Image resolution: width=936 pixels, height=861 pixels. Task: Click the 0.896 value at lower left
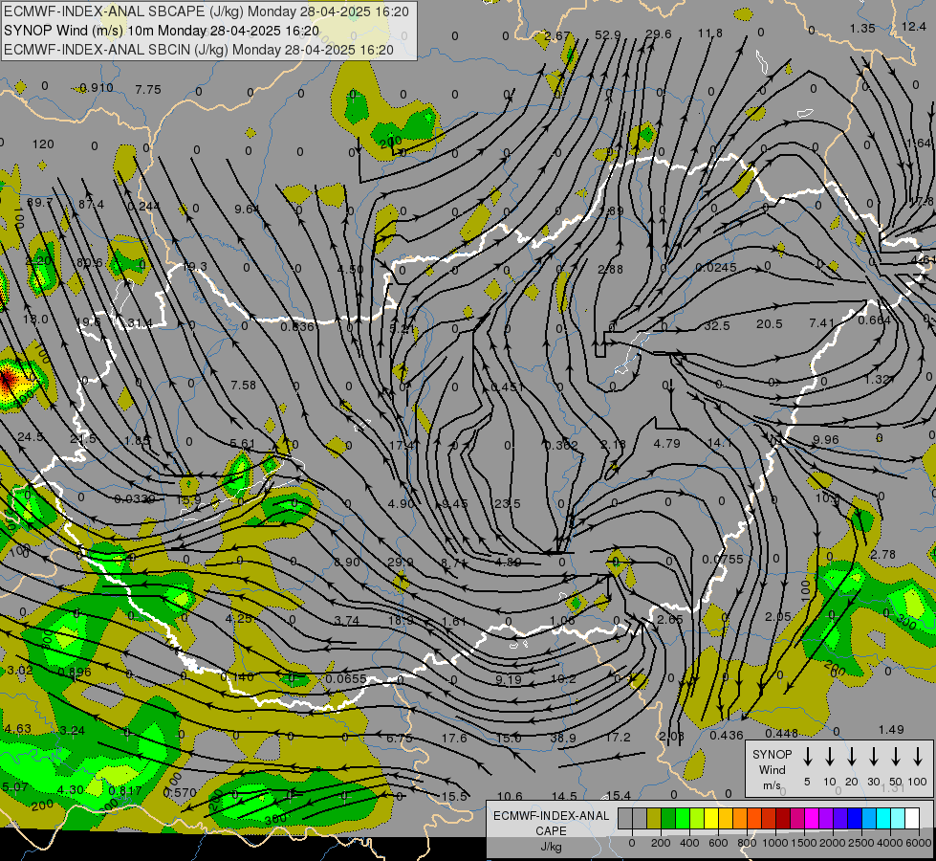(x=75, y=672)
